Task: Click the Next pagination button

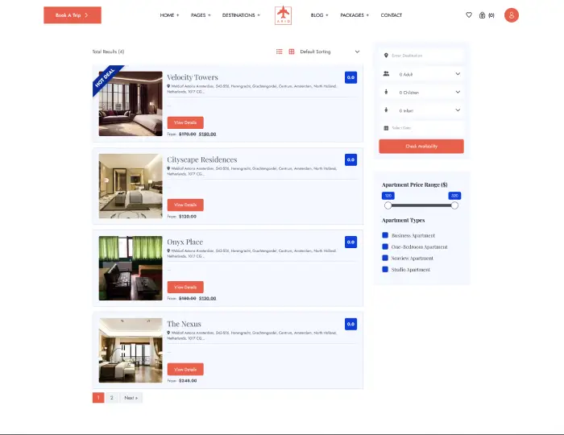Action: [x=131, y=398]
